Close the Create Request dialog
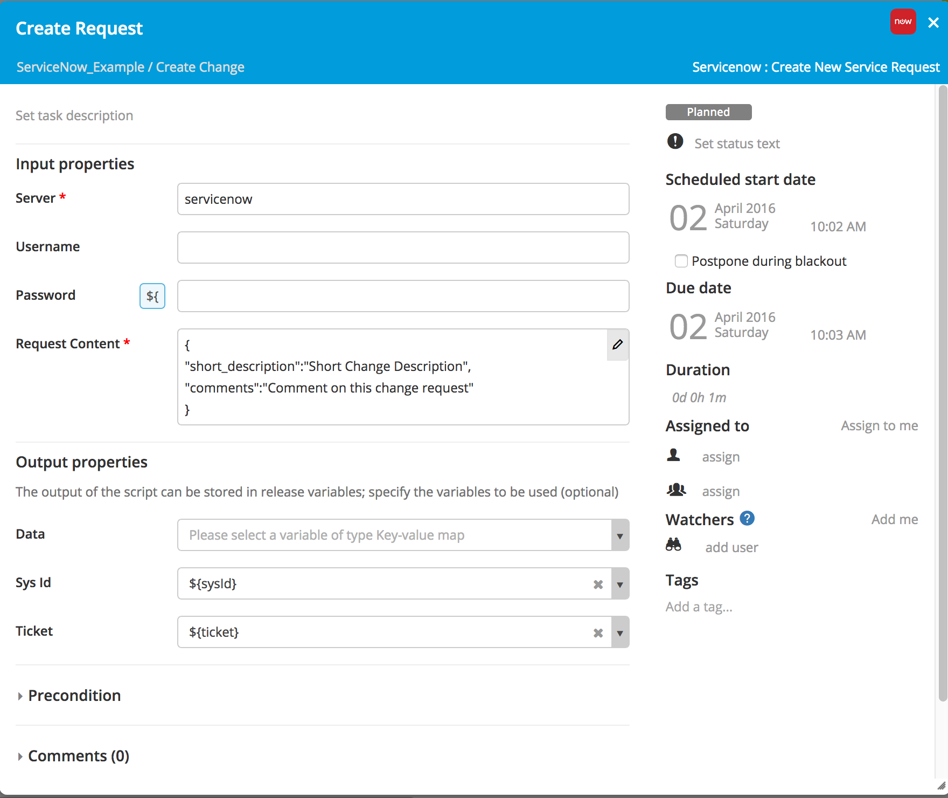The height and width of the screenshot is (798, 948). (x=933, y=23)
